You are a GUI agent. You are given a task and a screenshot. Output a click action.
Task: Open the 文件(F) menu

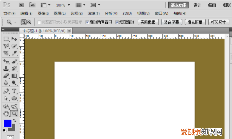tap(9, 14)
